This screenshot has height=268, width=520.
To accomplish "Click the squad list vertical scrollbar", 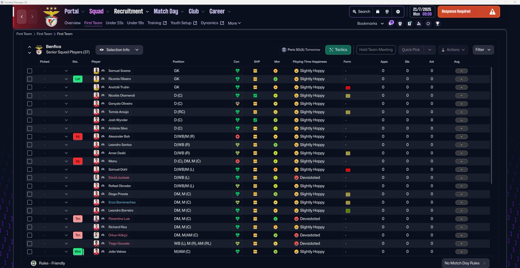I will [x=491, y=125].
